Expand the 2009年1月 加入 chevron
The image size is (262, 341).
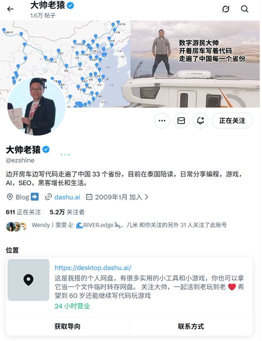(x=147, y=197)
